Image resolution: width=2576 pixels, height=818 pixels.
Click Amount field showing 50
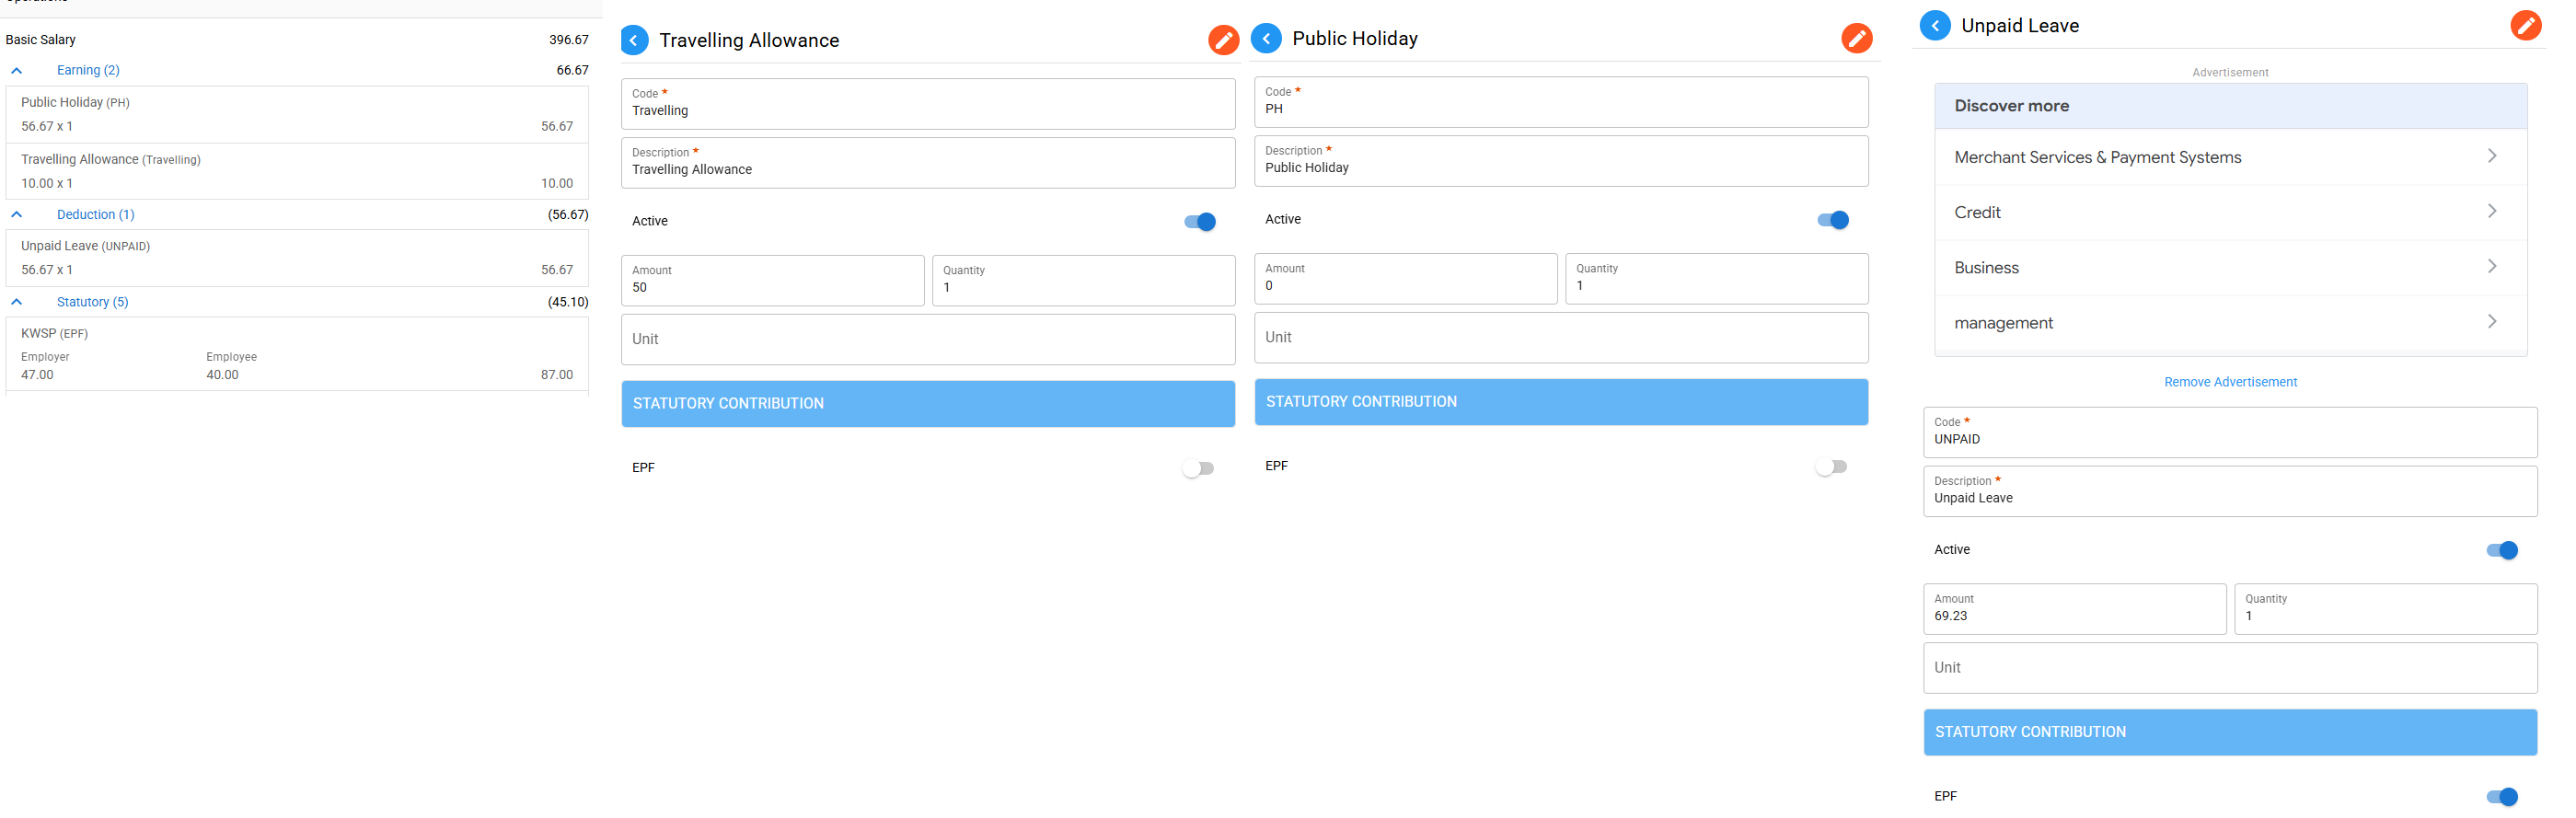[x=772, y=280]
